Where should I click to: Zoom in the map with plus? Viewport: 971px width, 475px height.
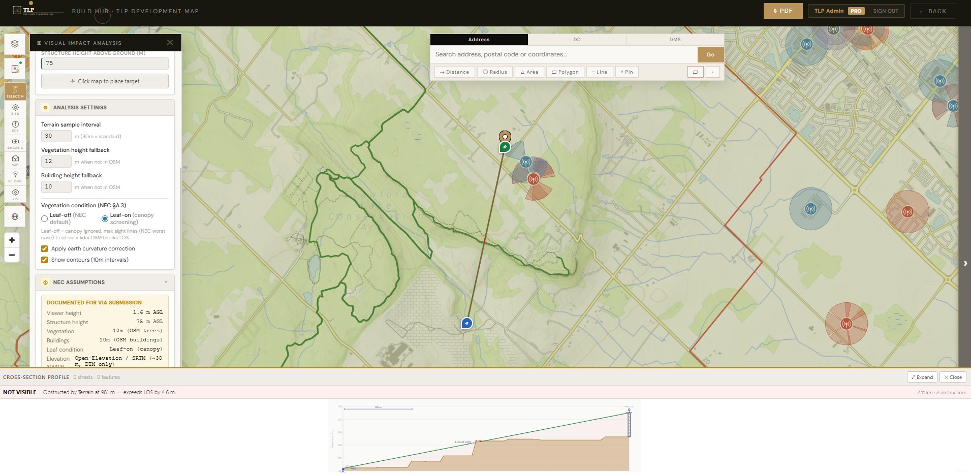tap(12, 240)
